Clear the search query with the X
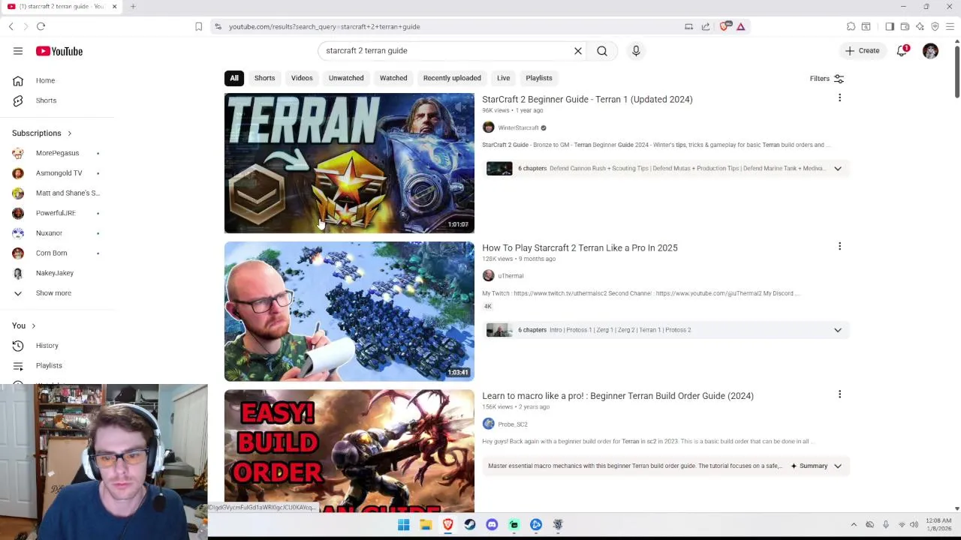 [578, 51]
